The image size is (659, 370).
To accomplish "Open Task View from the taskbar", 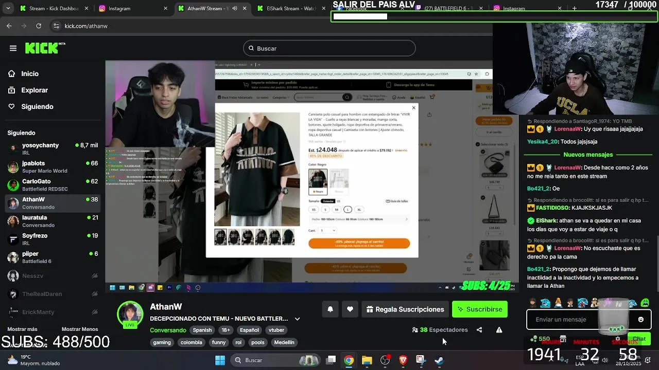I will click(x=332, y=360).
